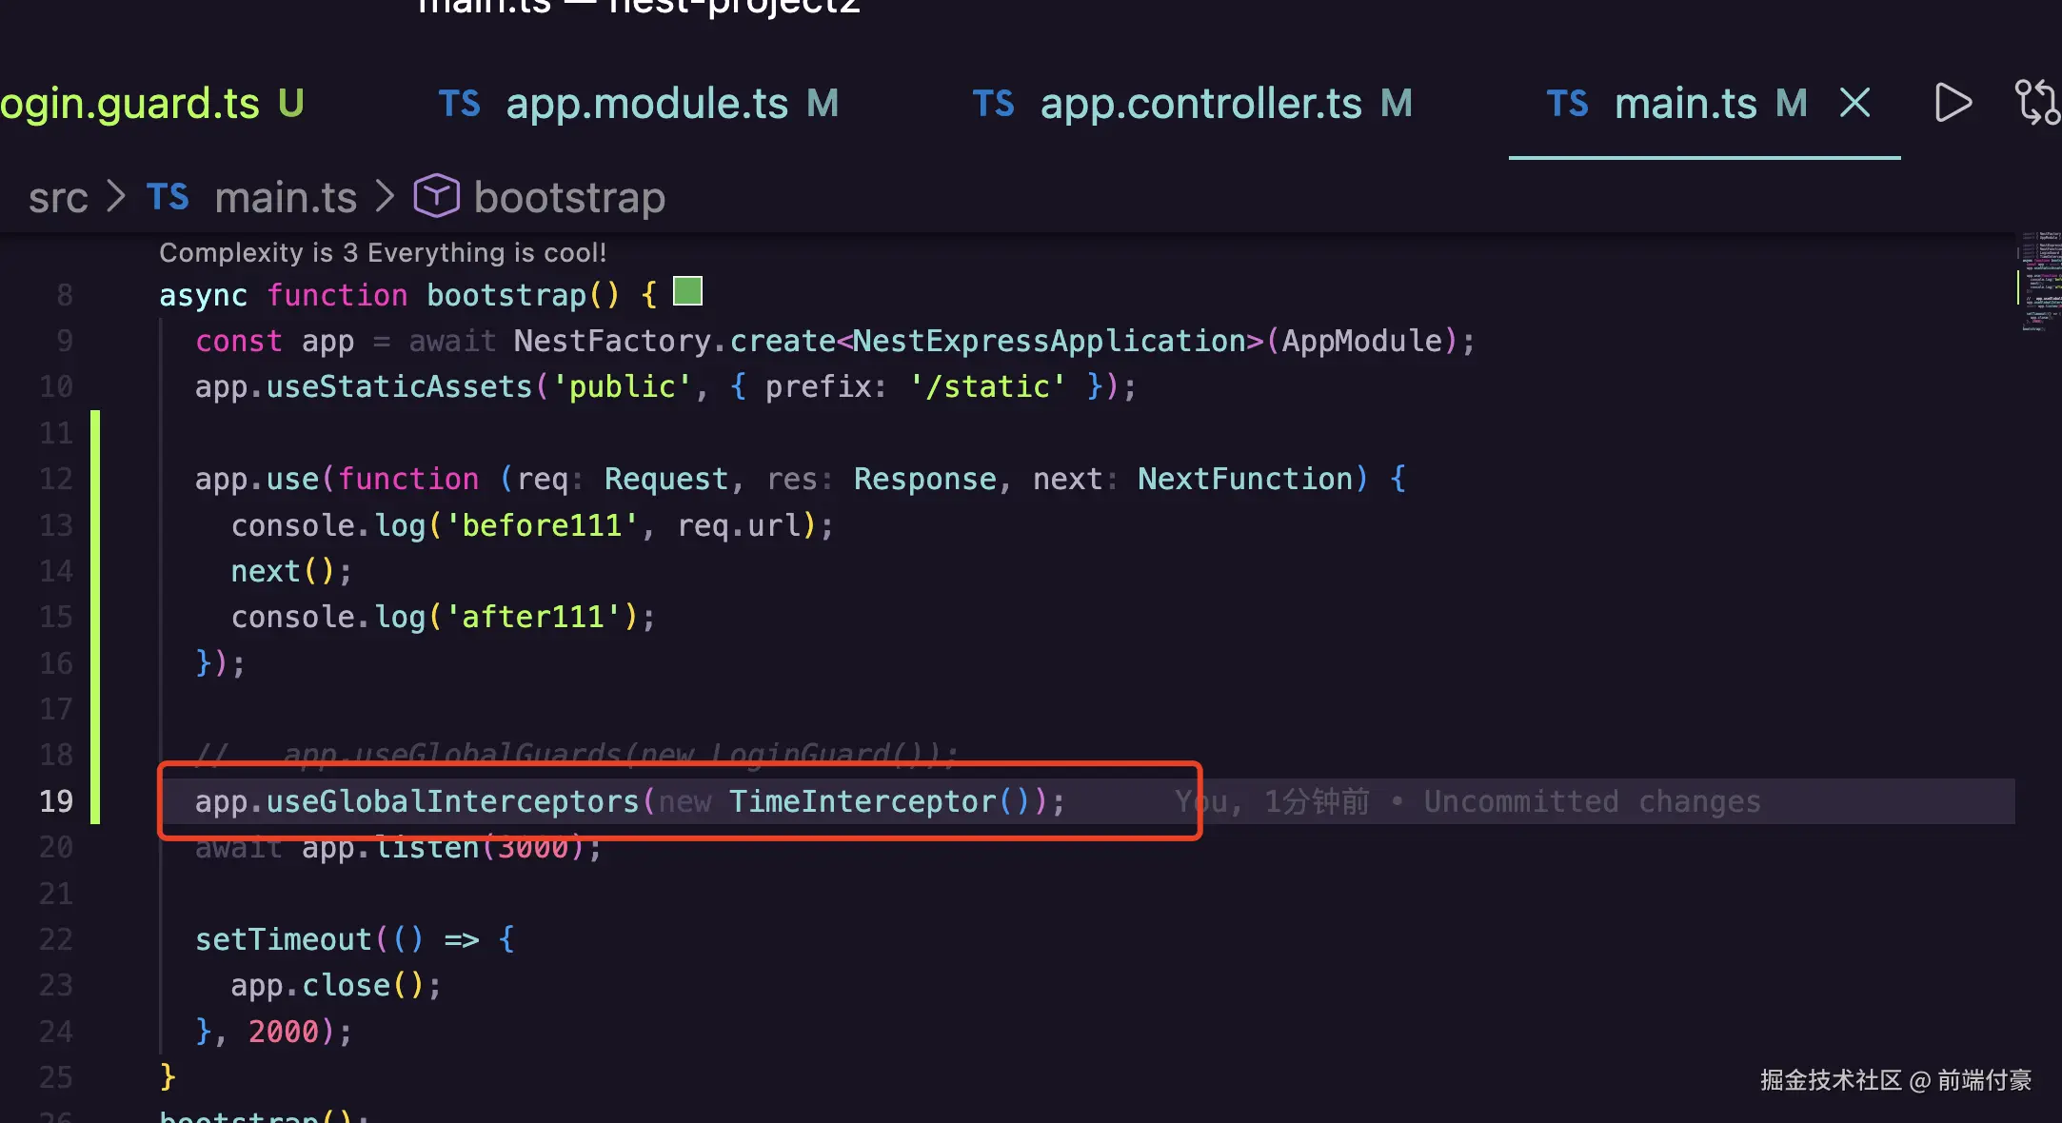
Task: Click the minimap code preview
Action: [x=2038, y=282]
